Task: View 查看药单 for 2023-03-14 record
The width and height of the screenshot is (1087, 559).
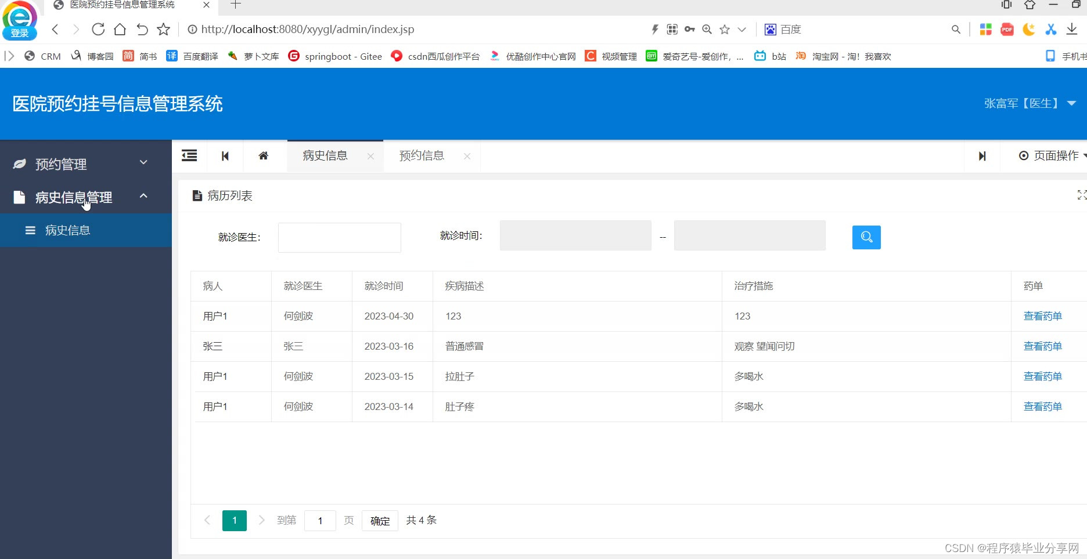Action: [x=1042, y=406]
